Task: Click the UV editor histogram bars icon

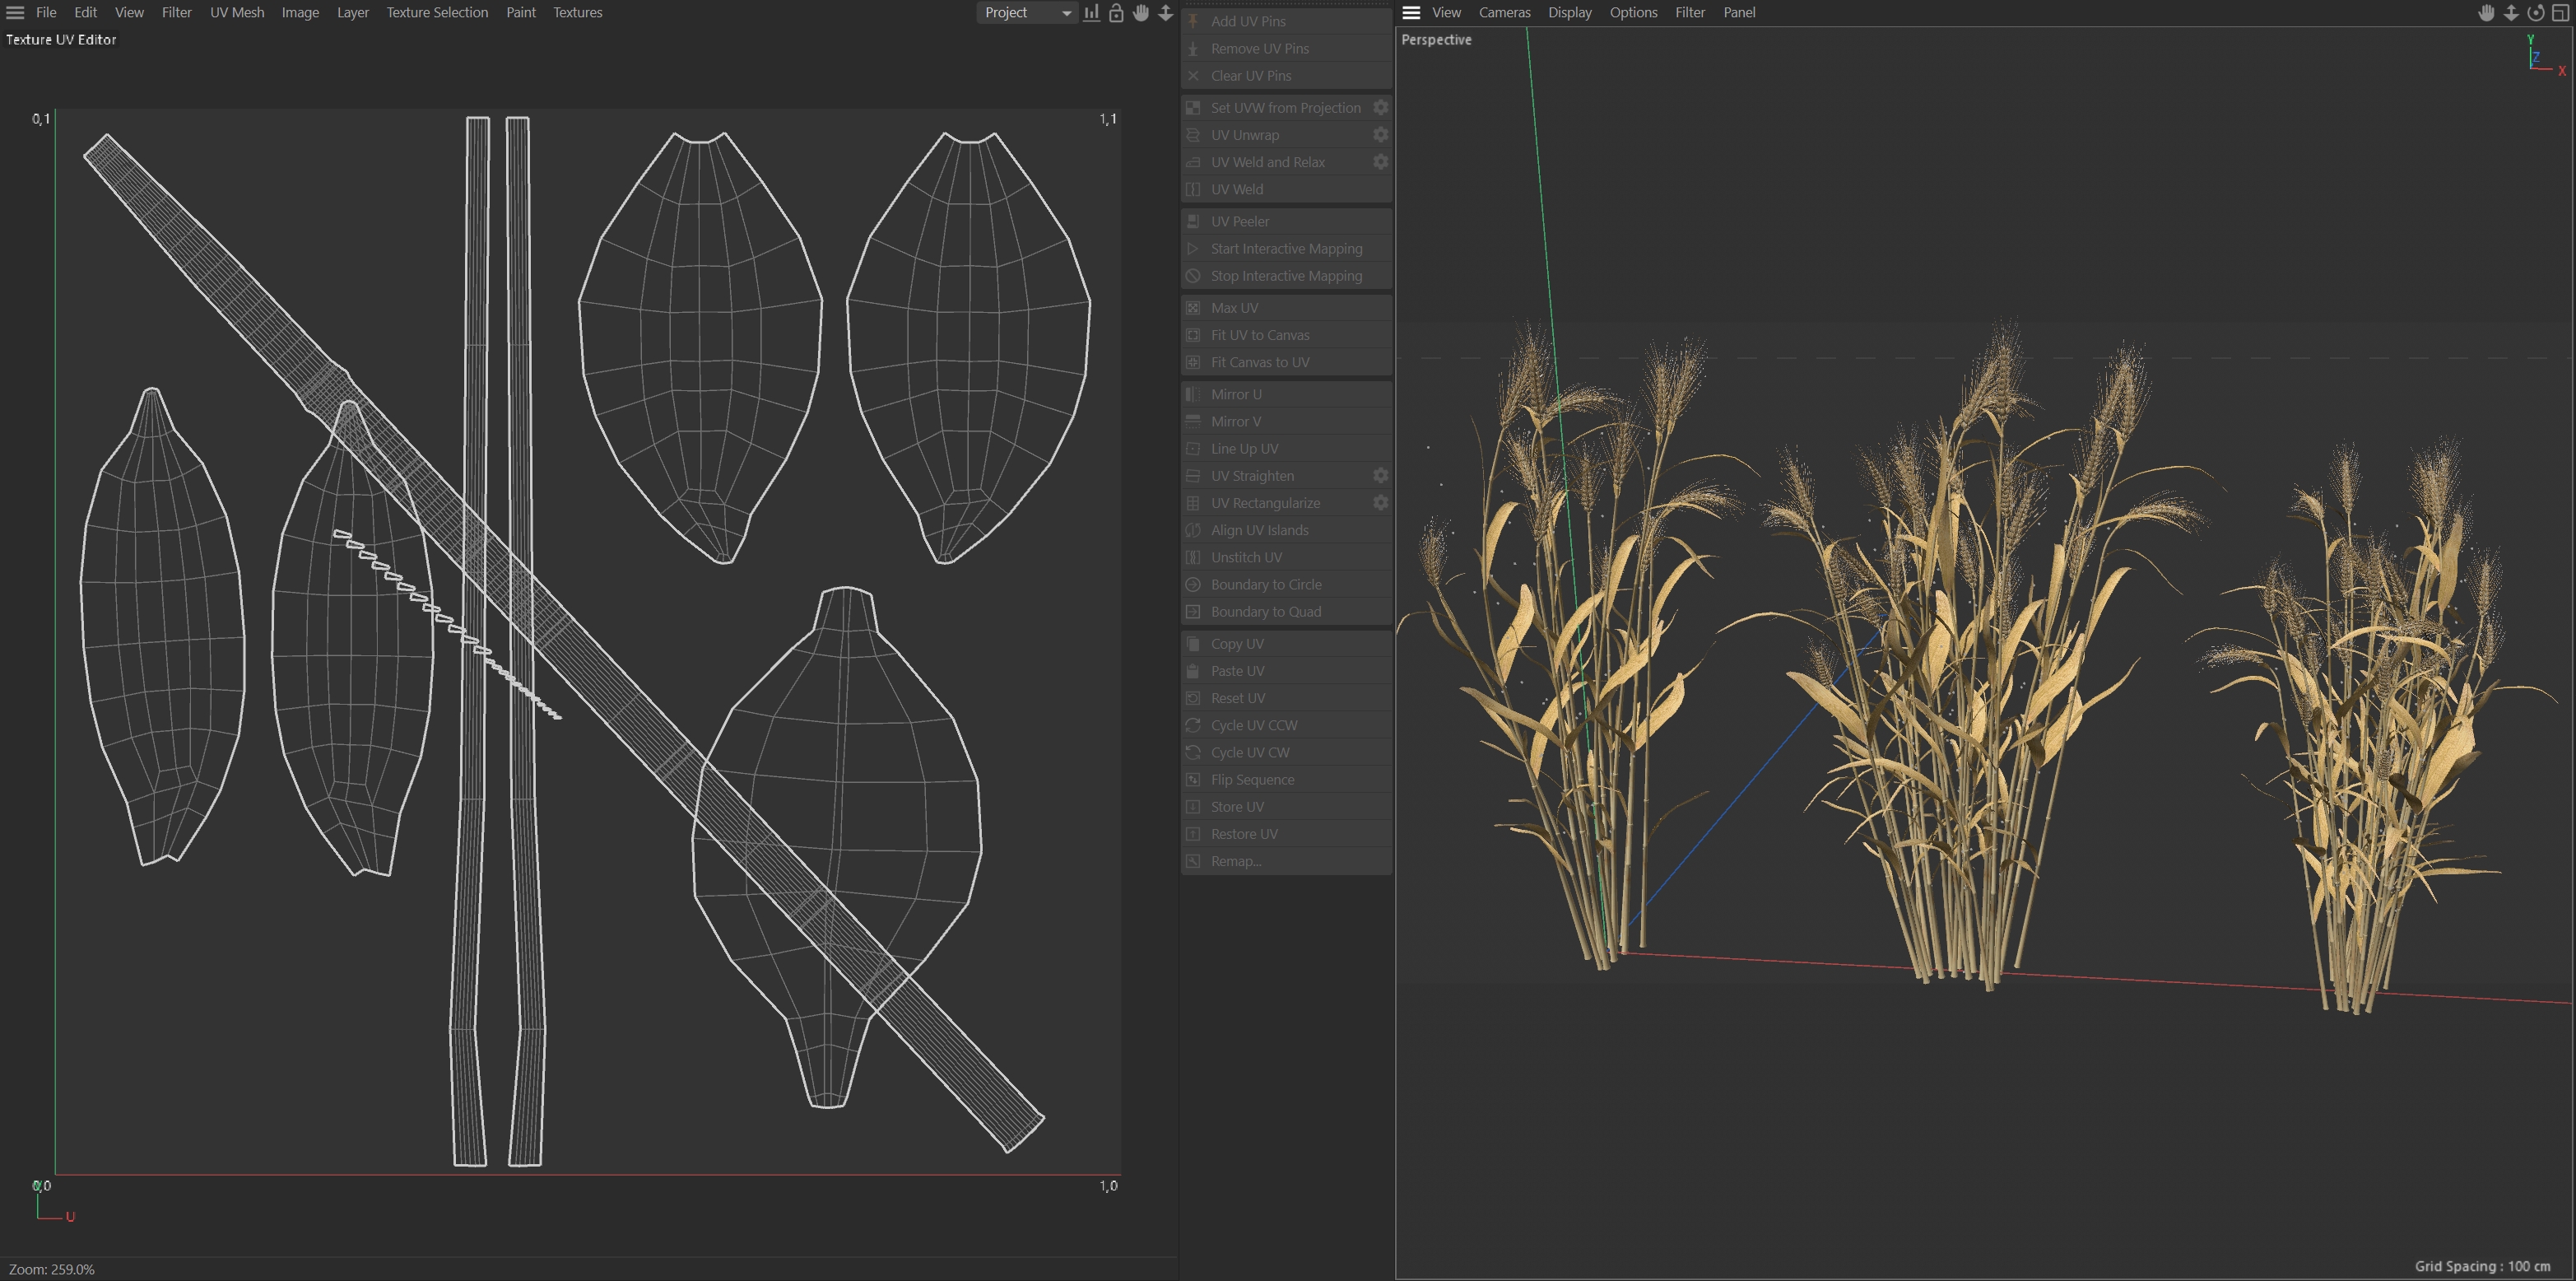Action: [1091, 13]
